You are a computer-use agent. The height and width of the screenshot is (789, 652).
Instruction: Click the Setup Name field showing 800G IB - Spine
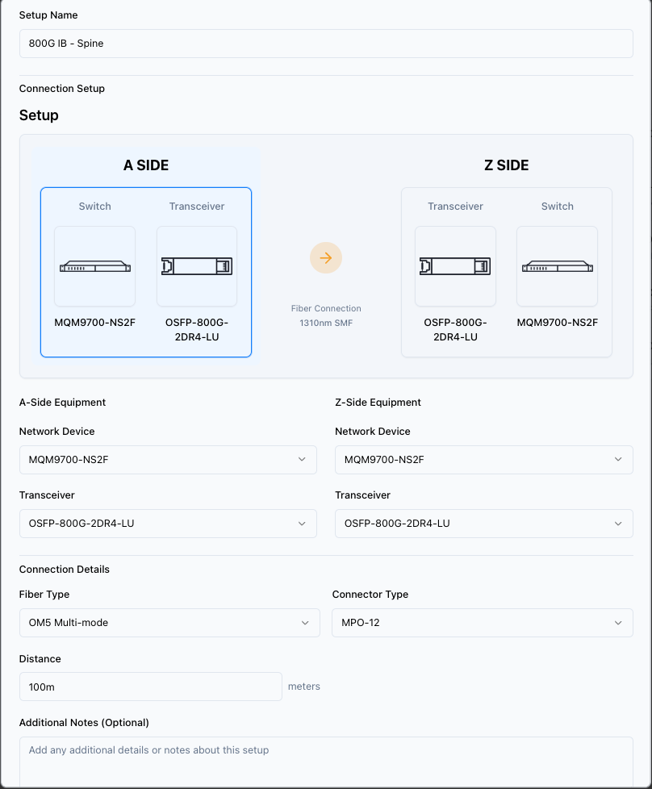326,44
